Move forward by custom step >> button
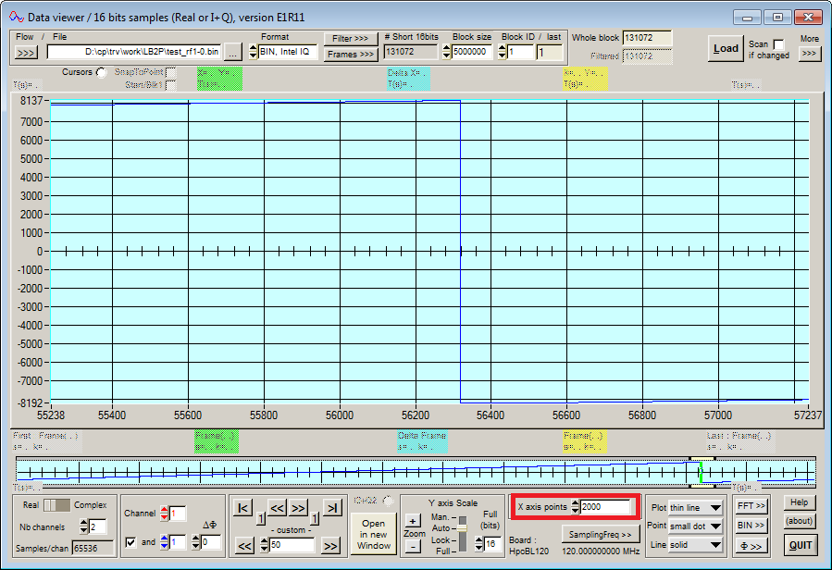This screenshot has height=570, width=832. pos(330,546)
